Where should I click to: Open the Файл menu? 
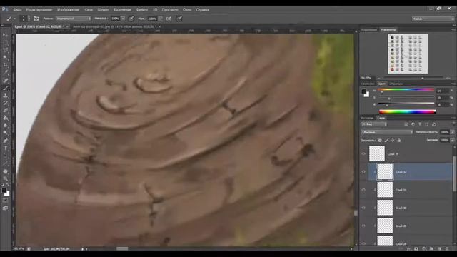pos(17,9)
